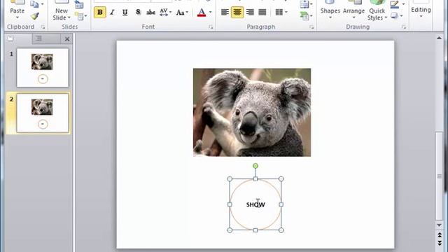The height and width of the screenshot is (252, 448).
Task: Toggle Italic formatting
Action: pos(112,13)
